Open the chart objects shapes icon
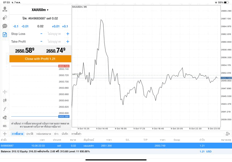The height and width of the screenshot is (162, 232). tap(5, 117)
